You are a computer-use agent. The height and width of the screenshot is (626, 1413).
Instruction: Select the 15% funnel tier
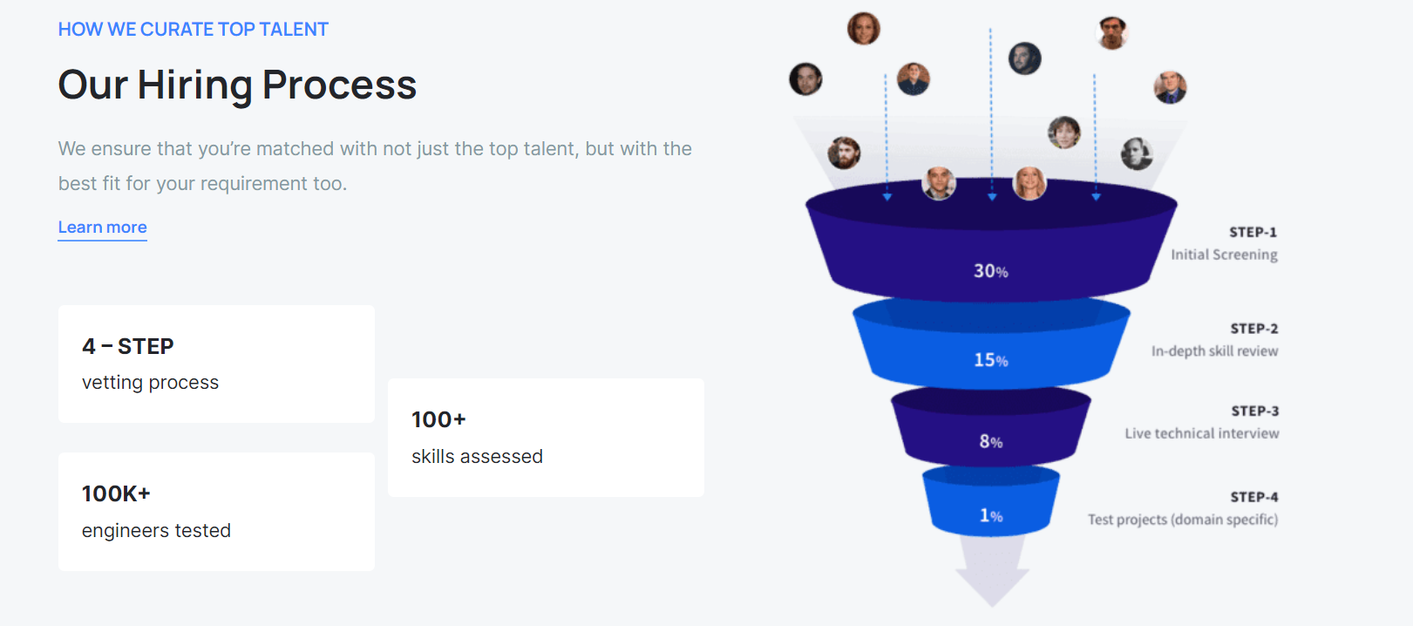point(990,359)
